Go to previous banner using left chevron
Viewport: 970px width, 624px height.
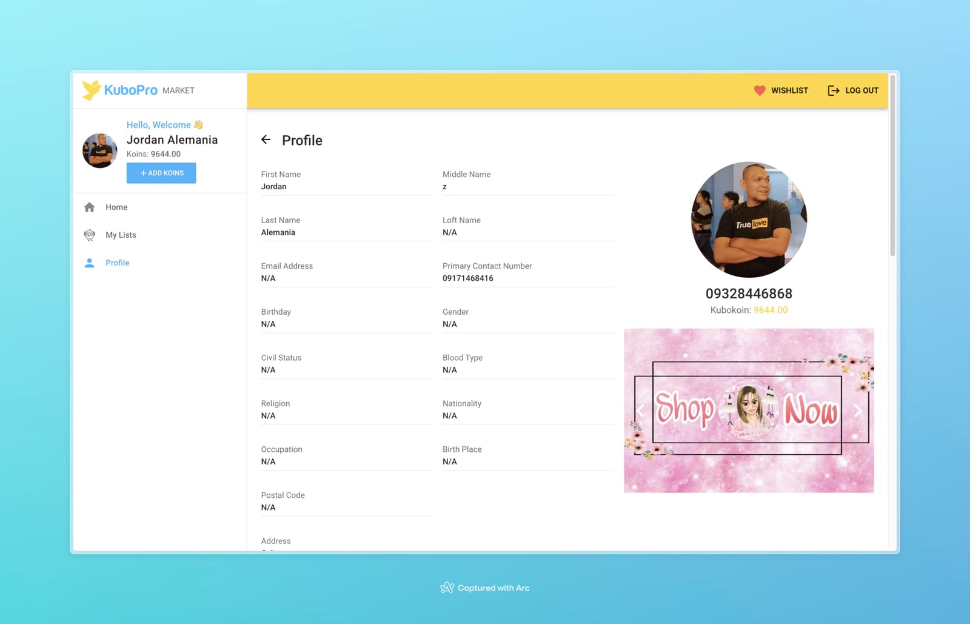tap(640, 411)
